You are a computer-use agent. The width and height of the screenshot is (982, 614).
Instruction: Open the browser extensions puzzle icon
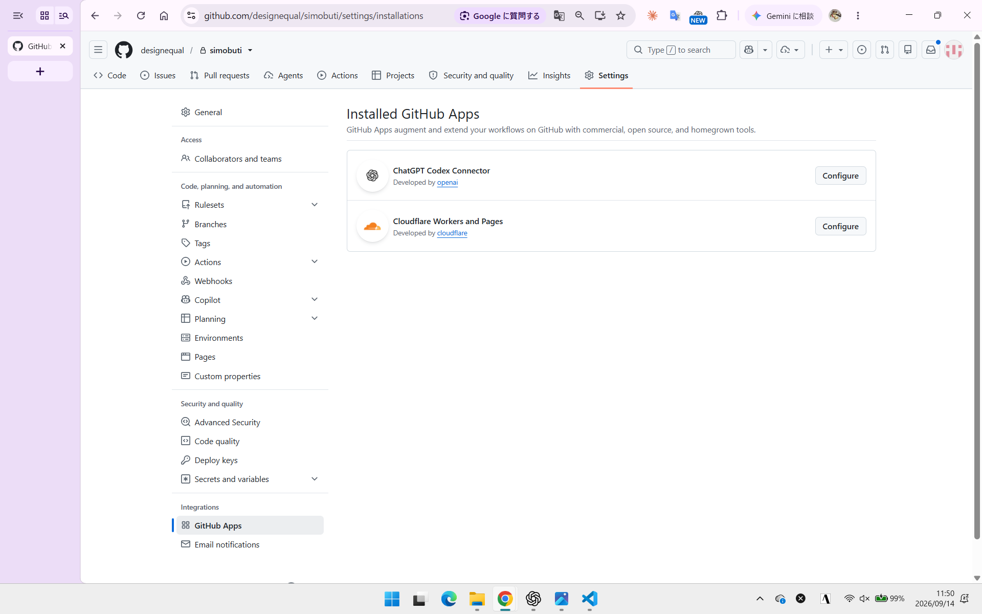[x=722, y=16]
